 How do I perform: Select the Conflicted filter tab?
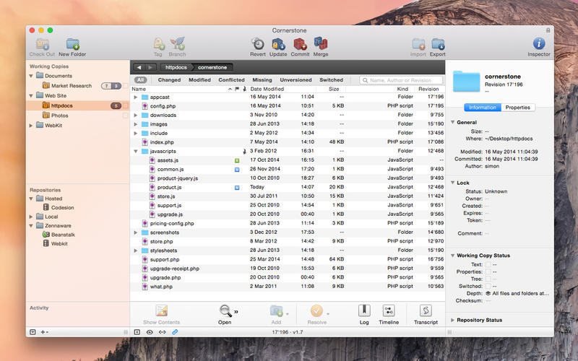click(x=231, y=80)
